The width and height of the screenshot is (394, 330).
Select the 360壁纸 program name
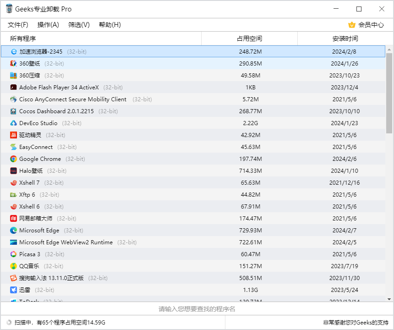(x=30, y=64)
